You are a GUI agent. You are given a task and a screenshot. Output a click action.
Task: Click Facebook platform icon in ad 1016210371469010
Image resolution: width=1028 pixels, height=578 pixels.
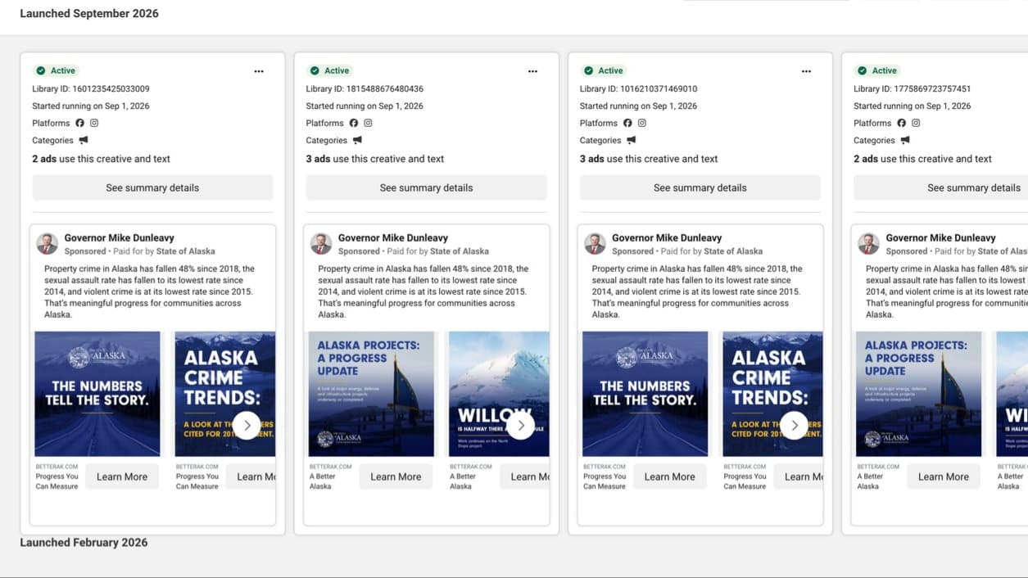pos(627,123)
